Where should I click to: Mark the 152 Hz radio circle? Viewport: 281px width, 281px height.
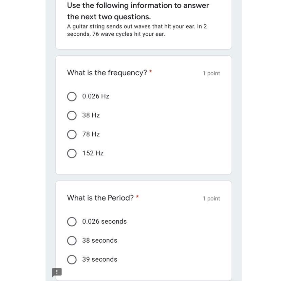72,154
